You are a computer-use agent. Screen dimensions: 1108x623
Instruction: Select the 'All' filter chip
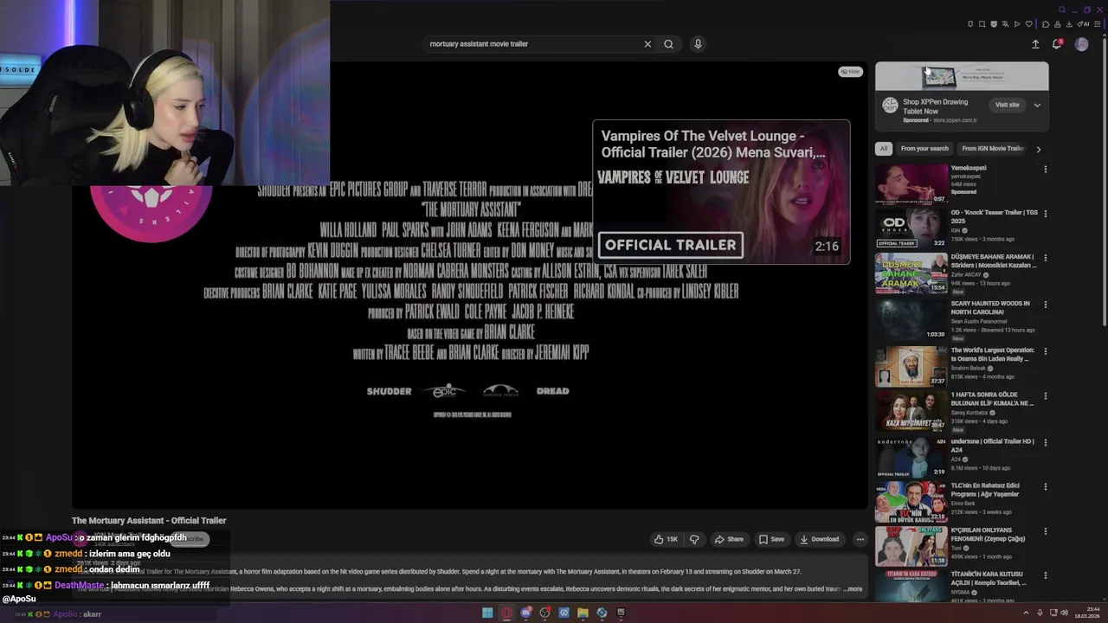pyautogui.click(x=884, y=149)
